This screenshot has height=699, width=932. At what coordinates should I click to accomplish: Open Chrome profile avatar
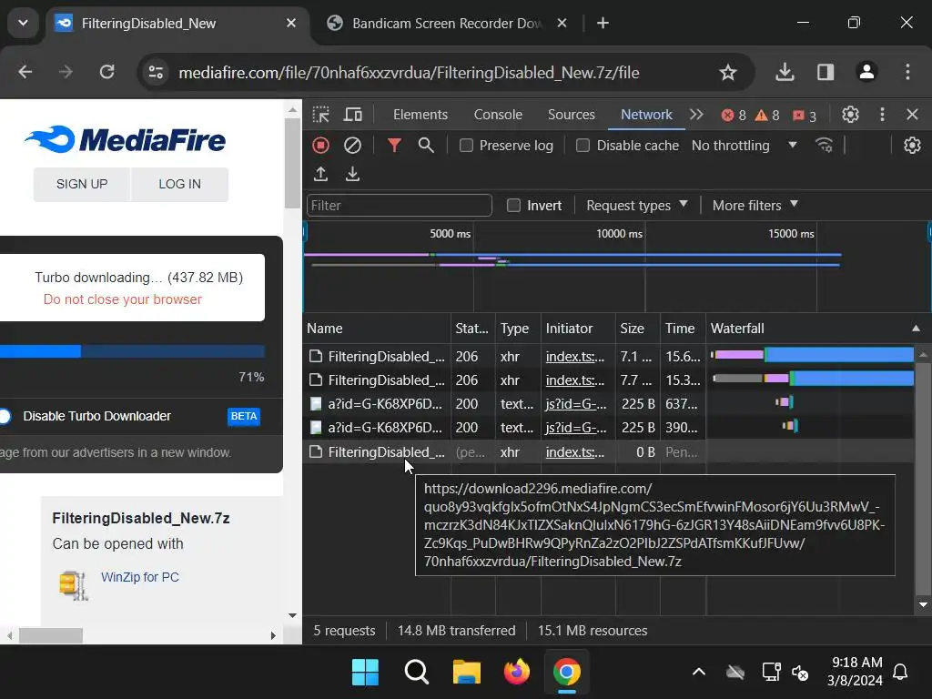866,72
